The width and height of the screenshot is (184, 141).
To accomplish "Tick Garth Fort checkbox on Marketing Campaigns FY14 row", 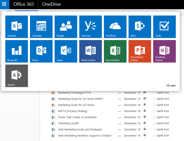I will 154,93.
